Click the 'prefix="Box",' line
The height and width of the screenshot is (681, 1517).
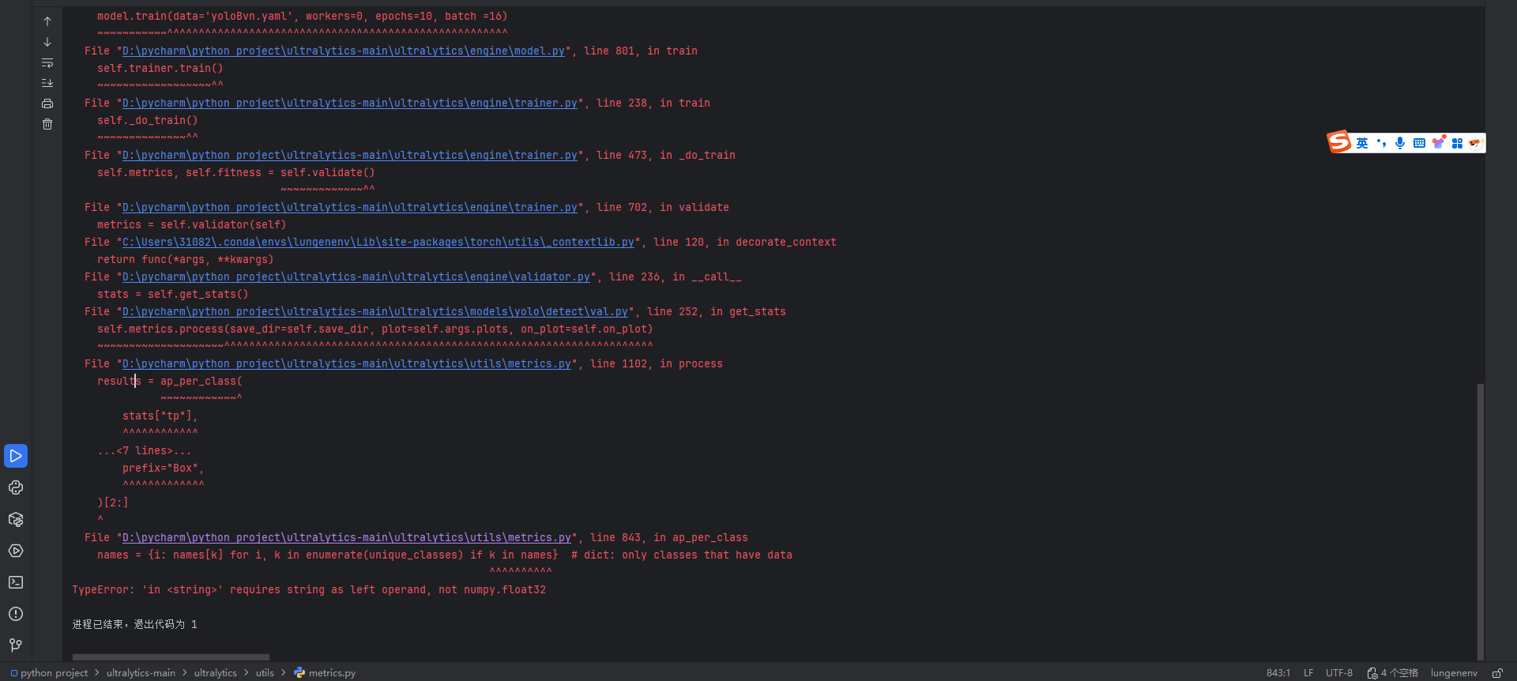coord(164,468)
